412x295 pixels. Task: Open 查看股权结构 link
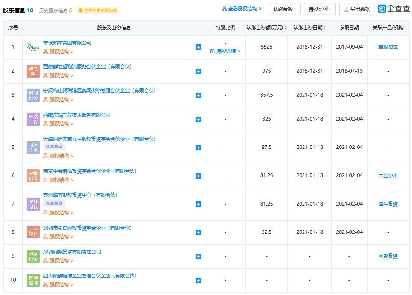point(241,9)
